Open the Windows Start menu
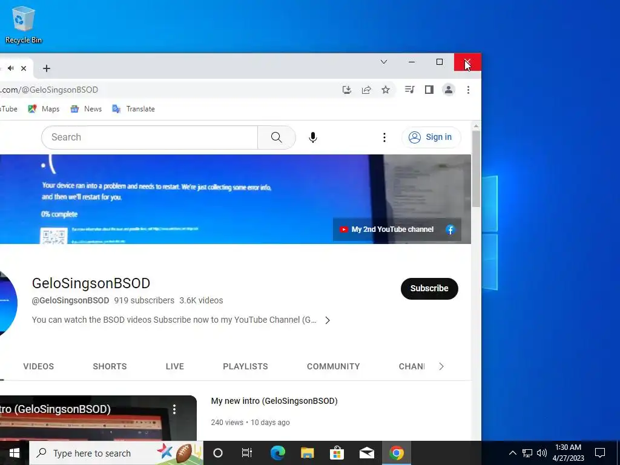This screenshot has height=465, width=620. pyautogui.click(x=15, y=453)
